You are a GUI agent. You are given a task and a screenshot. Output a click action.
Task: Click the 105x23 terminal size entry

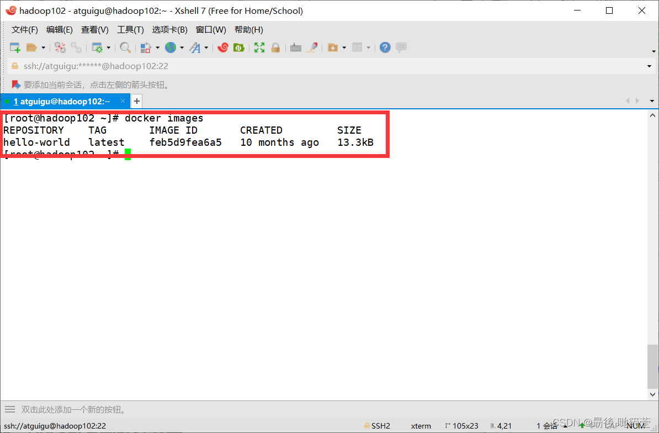coord(461,426)
